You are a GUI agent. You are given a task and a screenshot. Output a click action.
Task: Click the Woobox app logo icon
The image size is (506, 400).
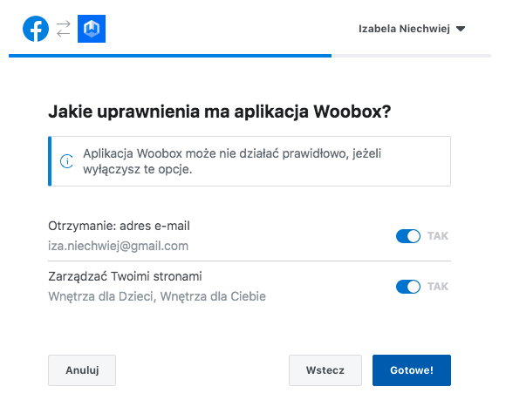[92, 29]
